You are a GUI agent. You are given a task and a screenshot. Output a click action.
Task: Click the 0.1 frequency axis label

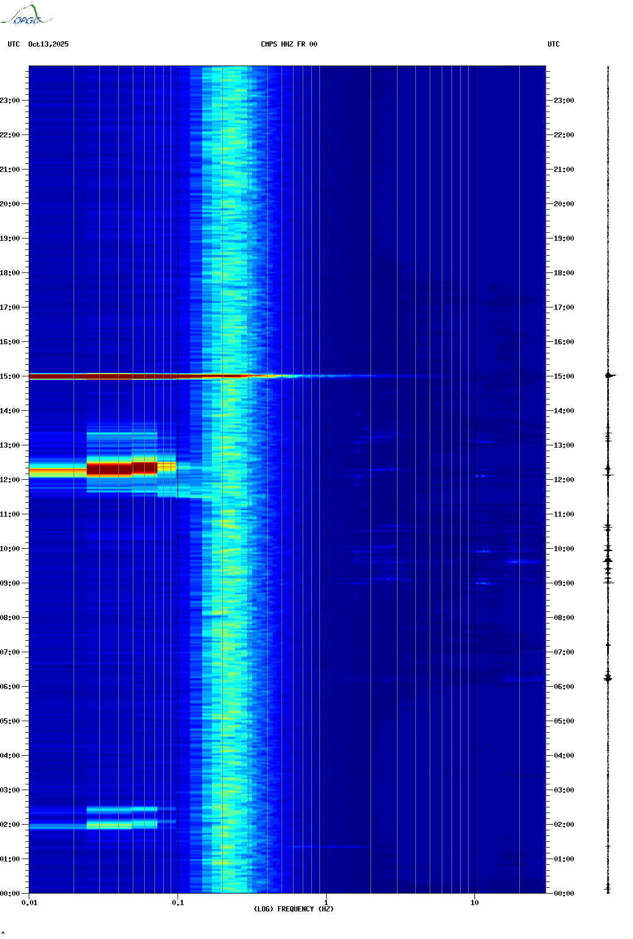point(178,903)
